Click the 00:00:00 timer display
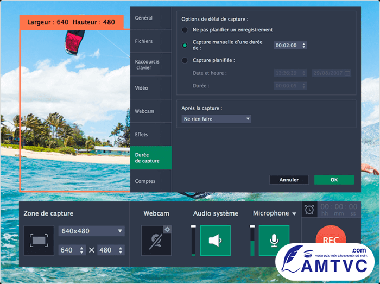The height and width of the screenshot is (284, 380). 339,210
